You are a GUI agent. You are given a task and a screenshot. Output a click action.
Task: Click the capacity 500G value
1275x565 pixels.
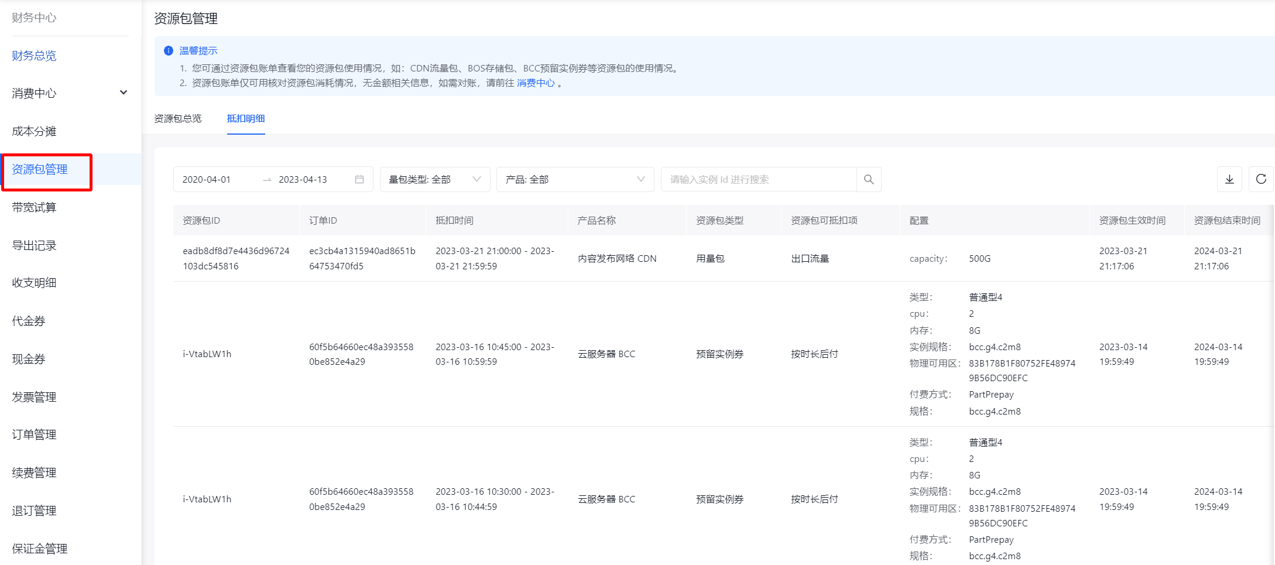(x=979, y=258)
